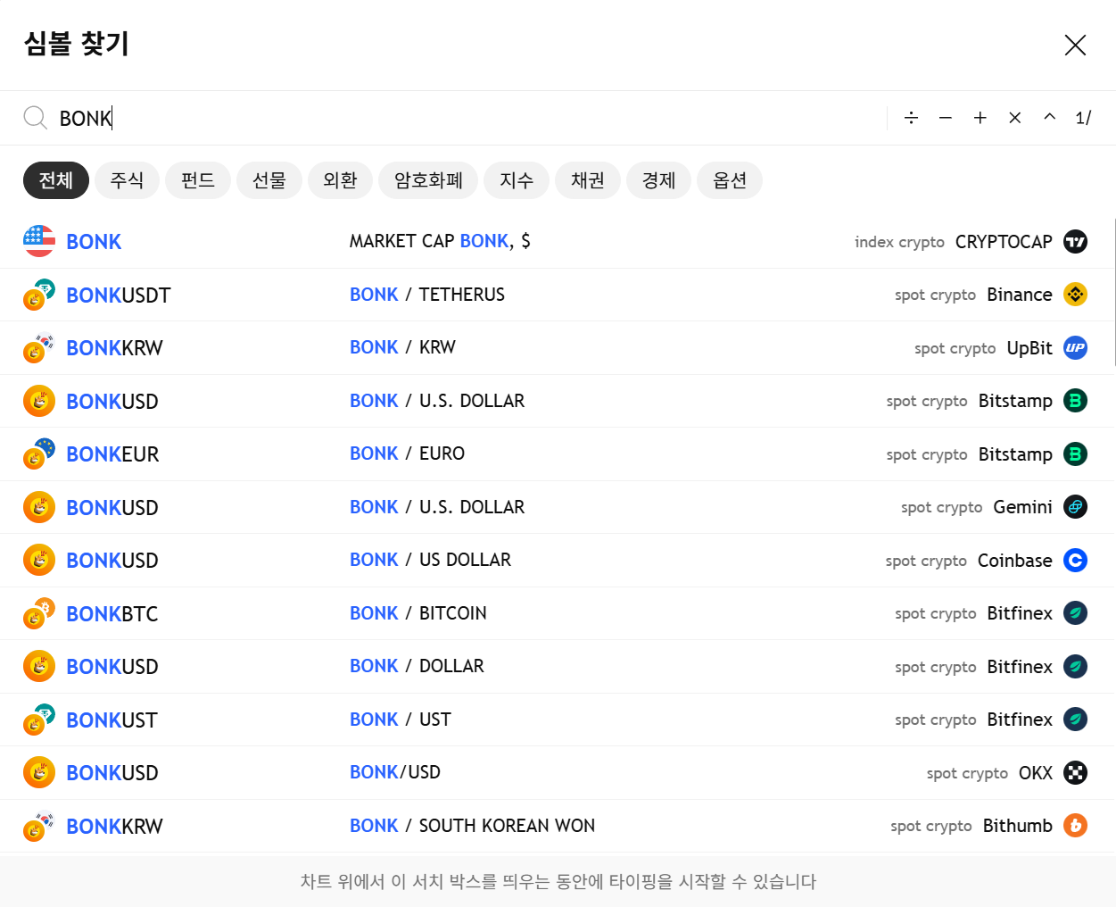Click the BONK / UST description
Screen dimensions: 1116x907
tap(401, 720)
